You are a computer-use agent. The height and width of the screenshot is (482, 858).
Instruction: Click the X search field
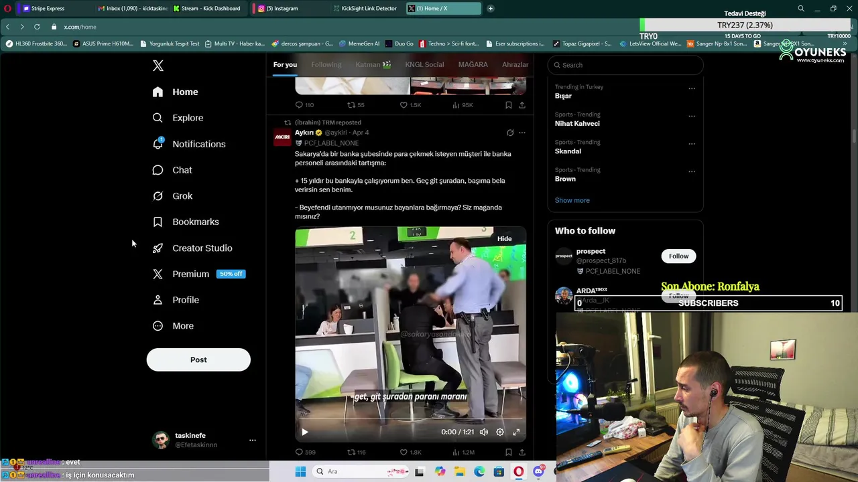pos(625,65)
